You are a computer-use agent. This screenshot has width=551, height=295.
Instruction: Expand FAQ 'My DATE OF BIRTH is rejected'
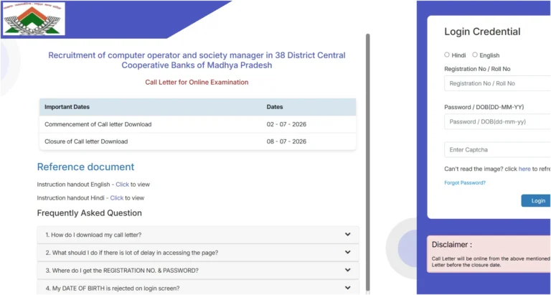[198, 288]
